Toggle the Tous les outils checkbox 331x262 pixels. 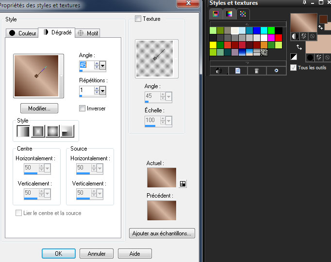click(293, 67)
